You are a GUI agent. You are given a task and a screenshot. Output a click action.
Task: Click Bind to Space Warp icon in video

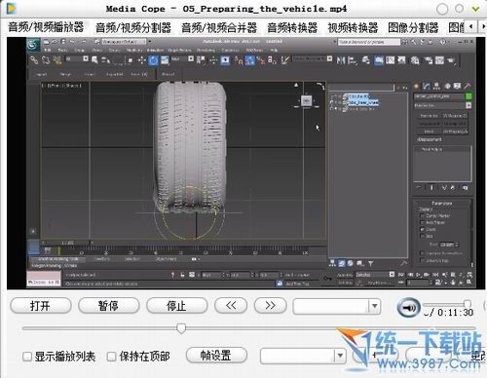pos(57,60)
